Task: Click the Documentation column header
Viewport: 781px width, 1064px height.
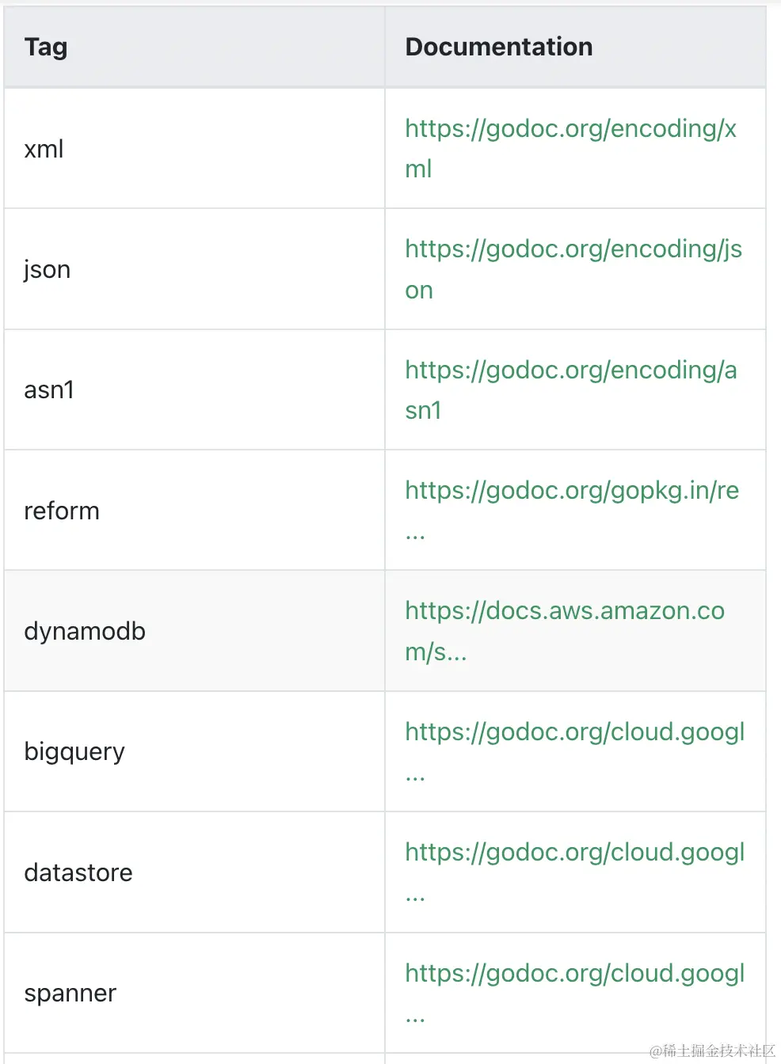Action: coord(498,47)
